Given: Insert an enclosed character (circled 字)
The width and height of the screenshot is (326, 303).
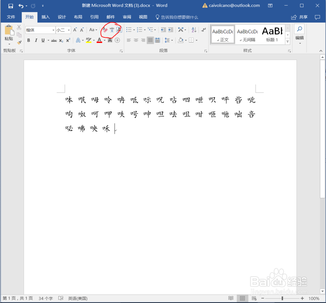Looking at the screenshot, I should tap(117, 40).
